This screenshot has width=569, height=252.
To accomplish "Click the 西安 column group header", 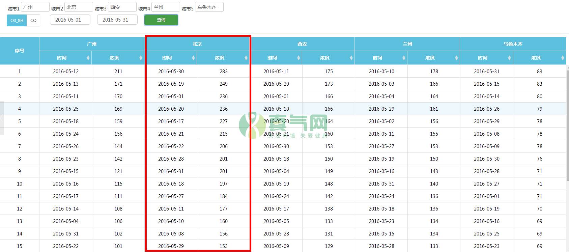I will [302, 44].
